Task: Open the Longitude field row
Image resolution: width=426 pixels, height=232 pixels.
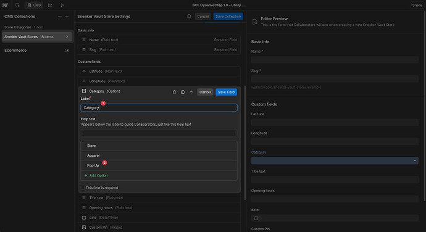Action: [159, 81]
